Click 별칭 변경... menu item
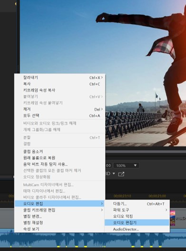The width and height of the screenshot is (186, 251). 59,216
